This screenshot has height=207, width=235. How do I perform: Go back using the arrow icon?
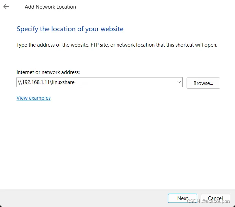pos(6,7)
